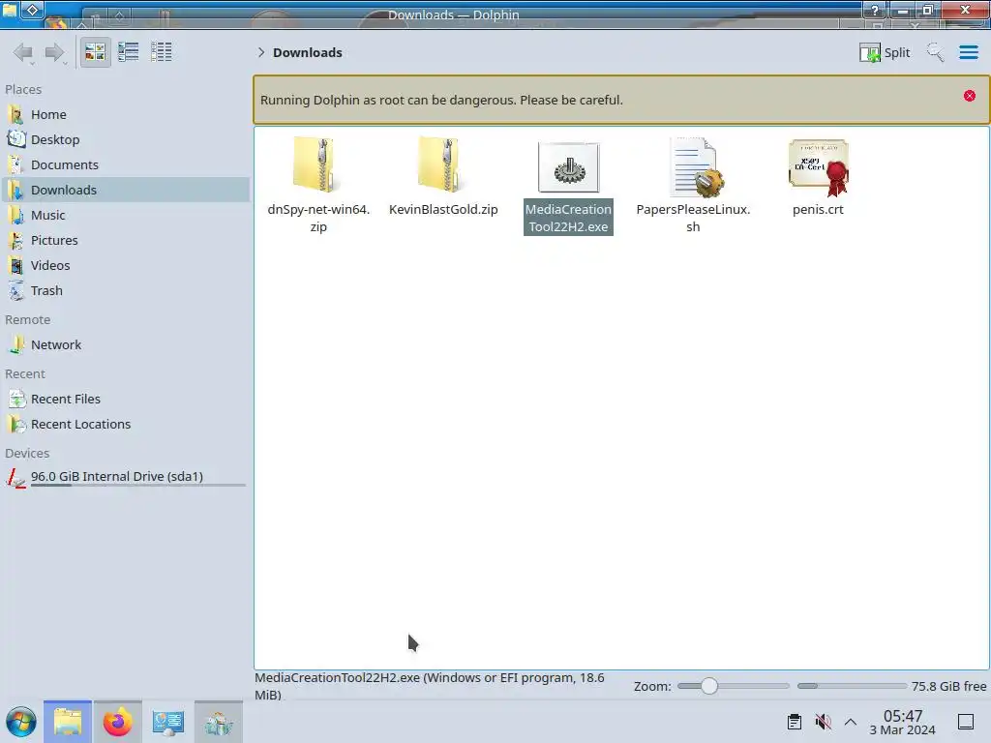Click Downloads in the location breadcrumb
Screen dimensions: 991x743
308,52
